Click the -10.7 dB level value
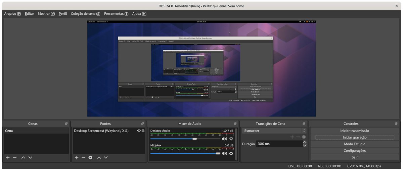 (228, 131)
